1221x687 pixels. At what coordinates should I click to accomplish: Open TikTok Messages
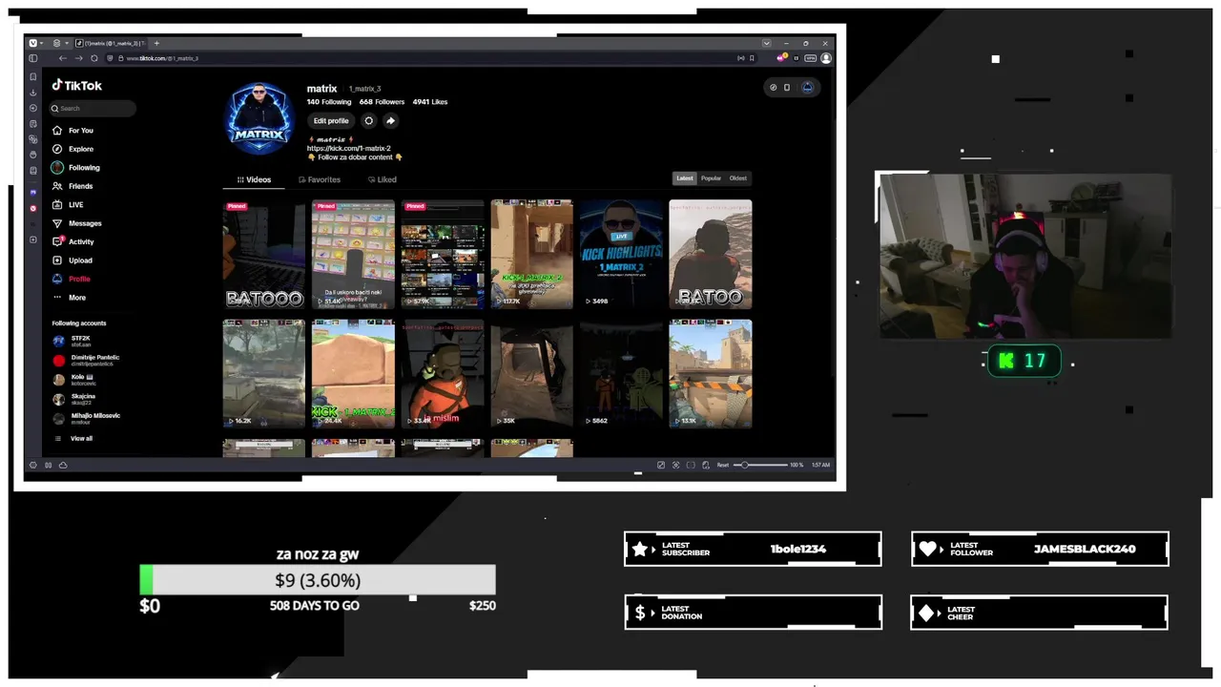pos(76,223)
